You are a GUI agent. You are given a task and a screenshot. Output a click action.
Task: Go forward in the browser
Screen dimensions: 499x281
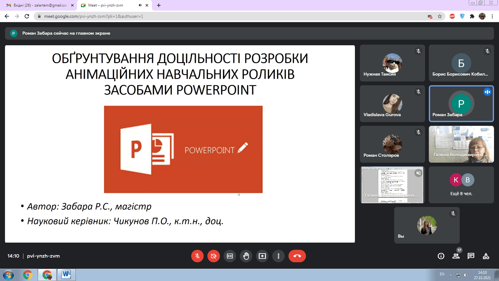[x=17, y=16]
